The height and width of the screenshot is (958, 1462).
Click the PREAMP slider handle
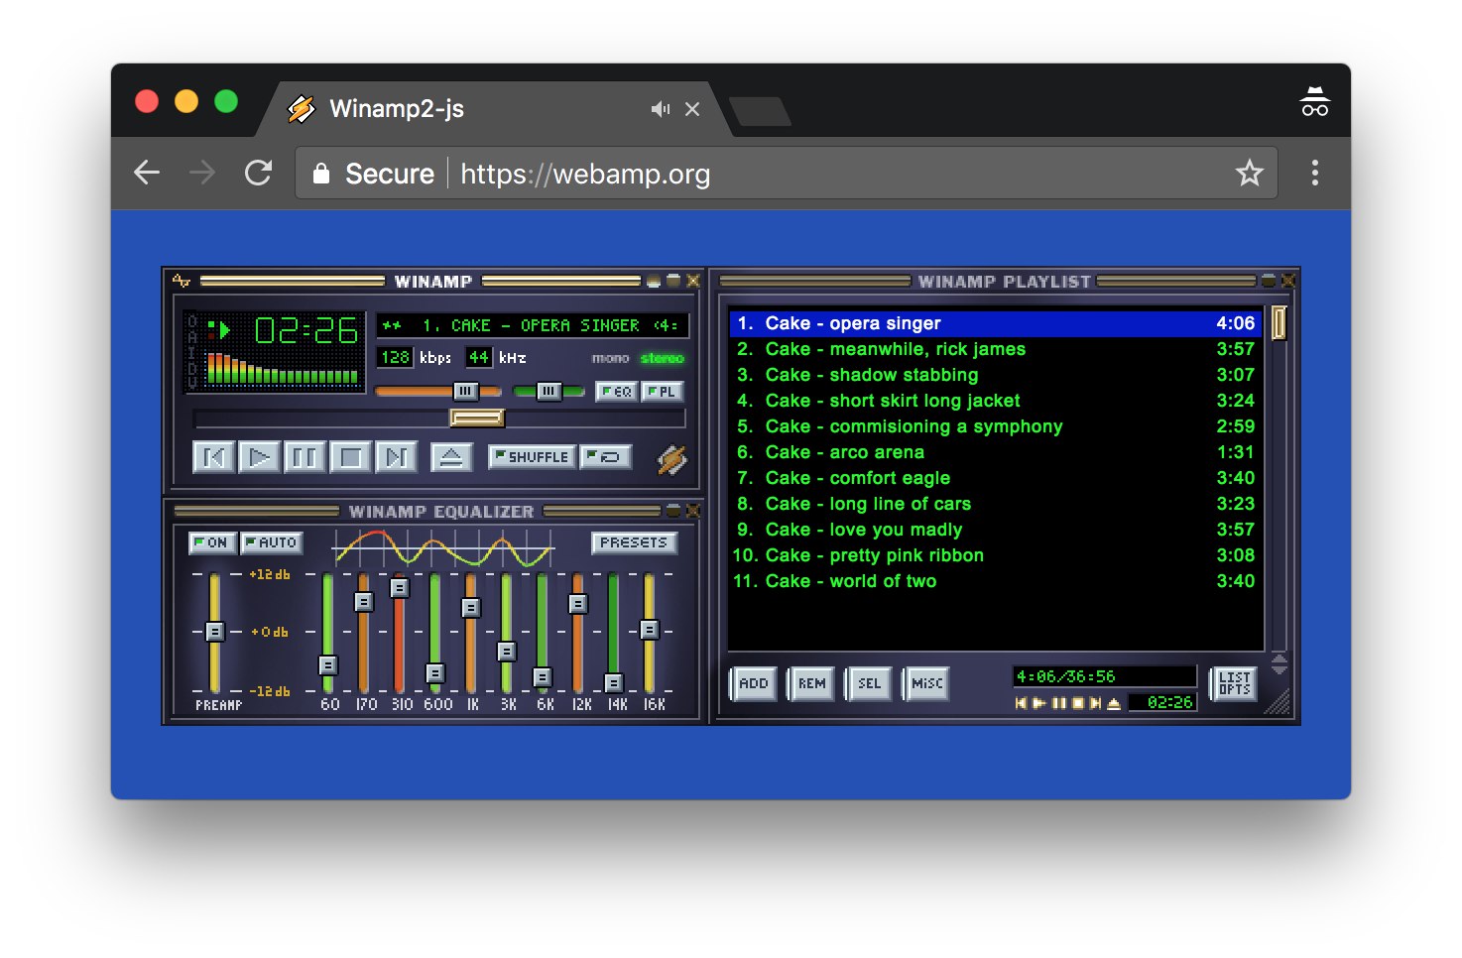click(x=214, y=631)
